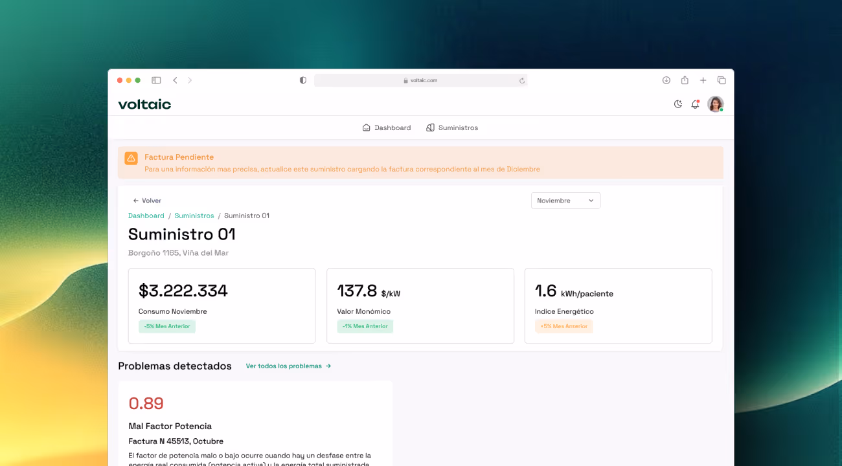Click the Indice Energético label
Screen dimensions: 842x466
point(564,311)
